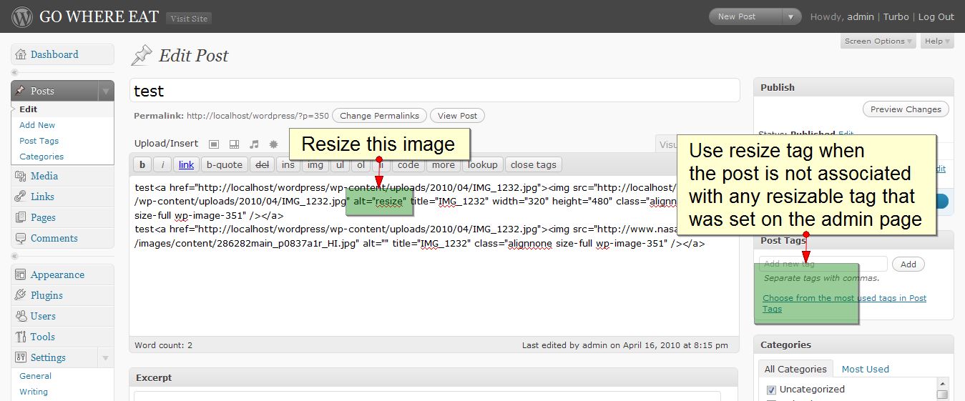Open Dashboard via its house icon
The image size is (965, 401).
point(21,54)
